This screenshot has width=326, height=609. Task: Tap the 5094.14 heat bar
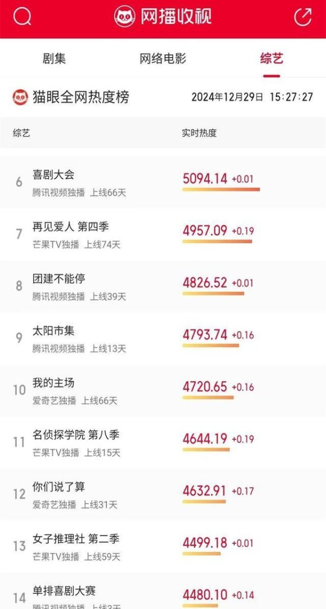(x=221, y=190)
